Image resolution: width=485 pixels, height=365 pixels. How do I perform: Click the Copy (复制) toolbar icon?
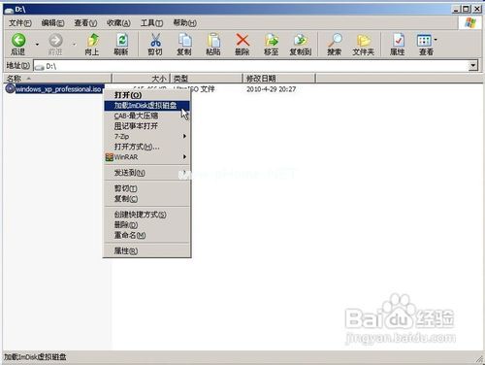point(184,41)
